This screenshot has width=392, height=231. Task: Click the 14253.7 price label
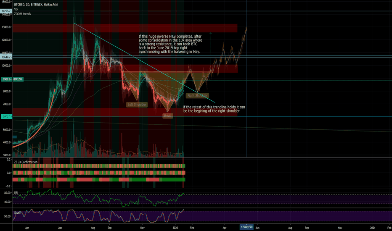click(x=6, y=11)
